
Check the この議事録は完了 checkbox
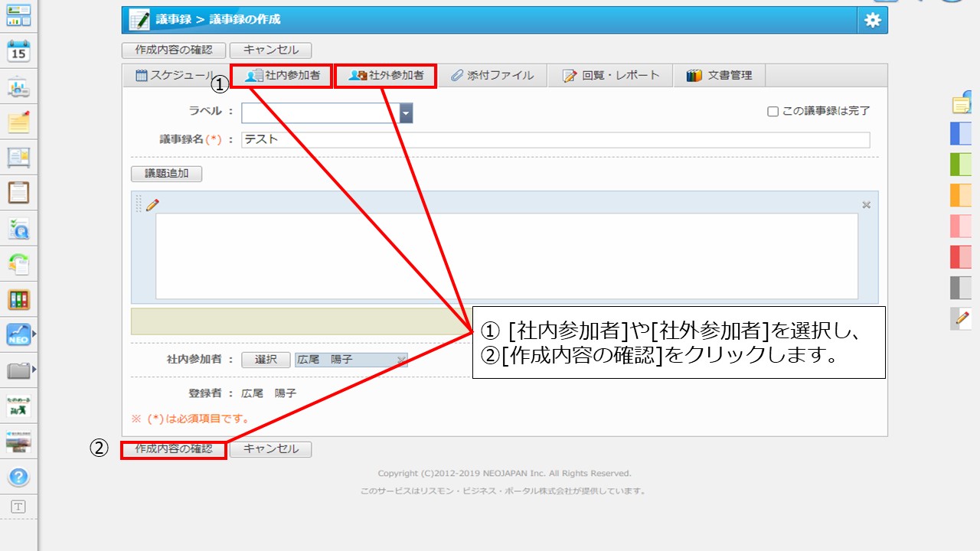pos(773,111)
